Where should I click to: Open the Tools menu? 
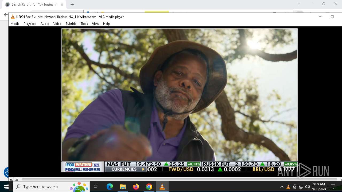tap(84, 24)
